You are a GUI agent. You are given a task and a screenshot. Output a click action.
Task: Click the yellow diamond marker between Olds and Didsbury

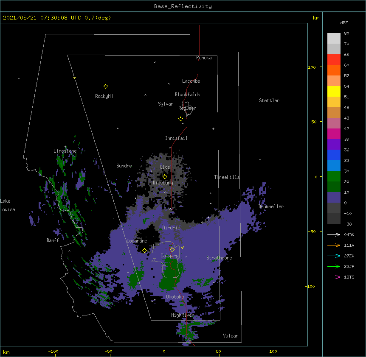[165, 176]
